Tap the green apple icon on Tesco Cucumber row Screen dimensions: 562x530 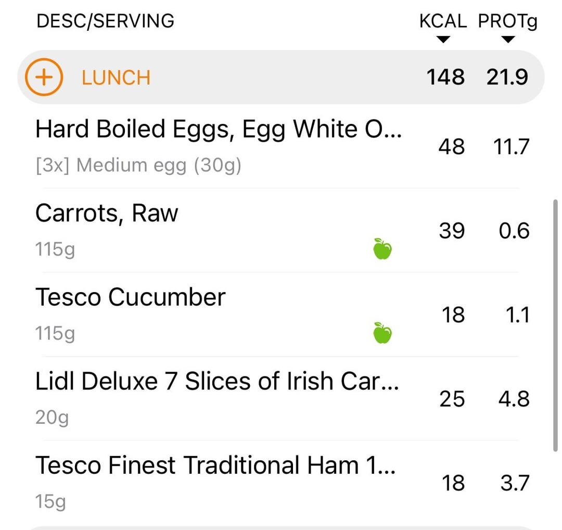pos(382,333)
